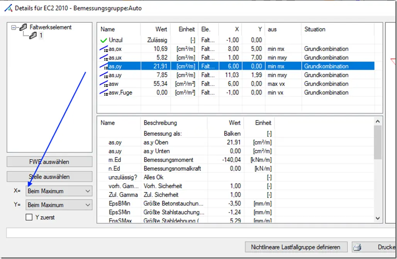This screenshot has height=259, width=397.
Task: Click Vorh. Sicherheit description cell
Action: pos(163,186)
